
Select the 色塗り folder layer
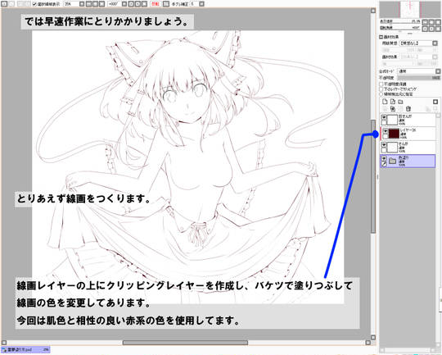pyautogui.click(x=408, y=161)
